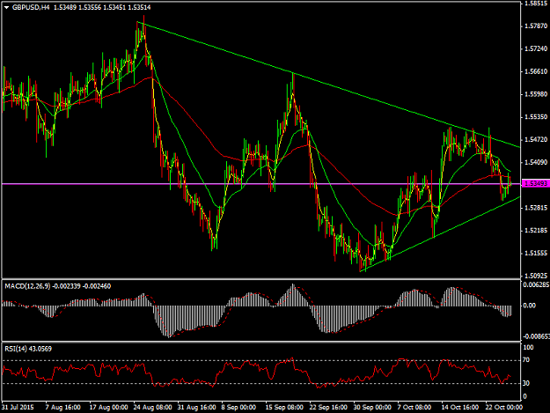
Task: Click the 1.55350 price scale label
Action: (536, 117)
